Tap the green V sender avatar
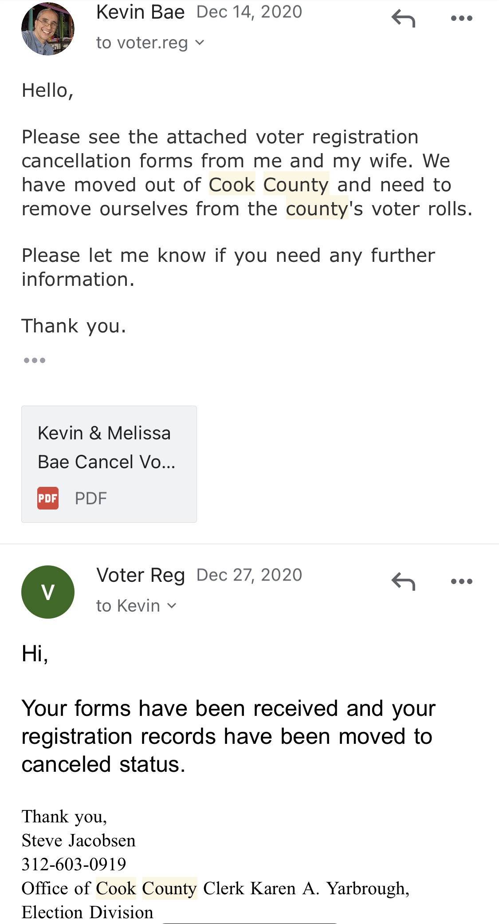Image resolution: width=499 pixels, height=924 pixels. point(48,592)
